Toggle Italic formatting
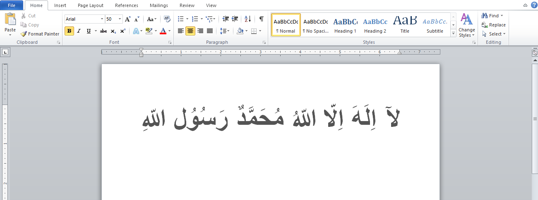Viewport: 538px width, 200px height. click(79, 31)
